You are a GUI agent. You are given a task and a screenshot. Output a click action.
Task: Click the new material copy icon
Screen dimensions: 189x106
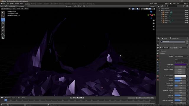(175, 48)
